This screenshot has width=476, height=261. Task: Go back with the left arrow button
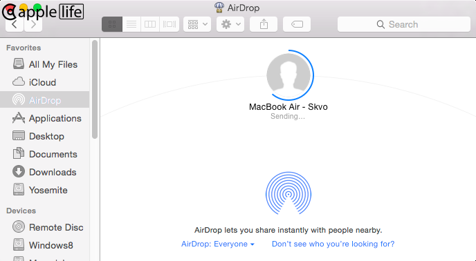click(x=15, y=25)
